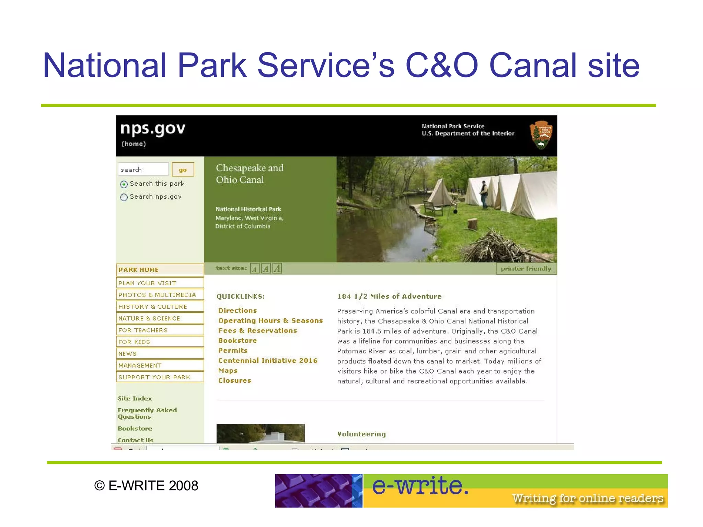
Task: Select the smallest text size icon
Action: 254,268
